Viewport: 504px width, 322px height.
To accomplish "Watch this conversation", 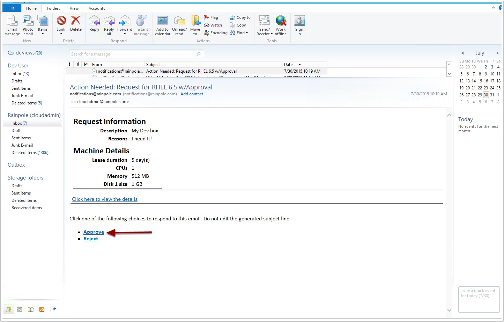I will point(213,25).
